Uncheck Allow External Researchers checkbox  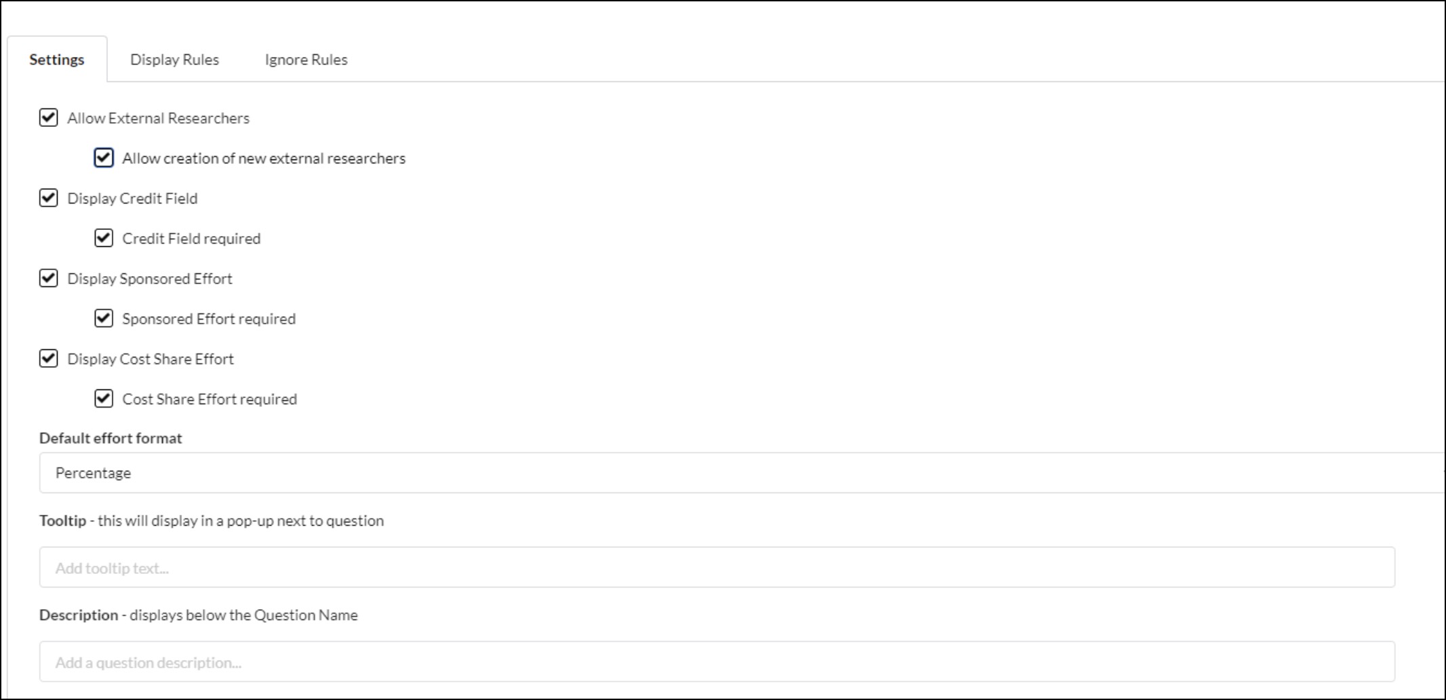[48, 117]
